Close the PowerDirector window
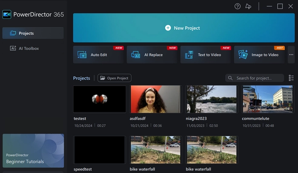This screenshot has height=173, width=298. [291, 6]
